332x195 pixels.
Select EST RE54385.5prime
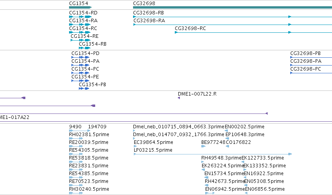(89, 174)
